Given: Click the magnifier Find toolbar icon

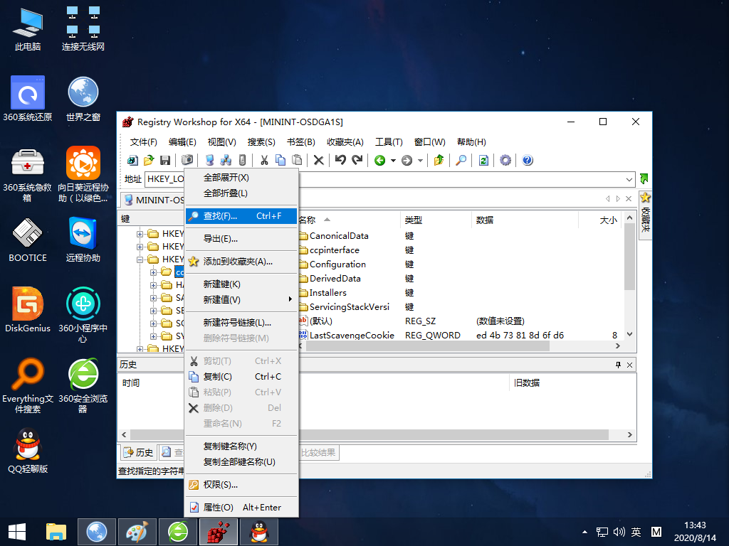Looking at the screenshot, I should click(x=461, y=160).
